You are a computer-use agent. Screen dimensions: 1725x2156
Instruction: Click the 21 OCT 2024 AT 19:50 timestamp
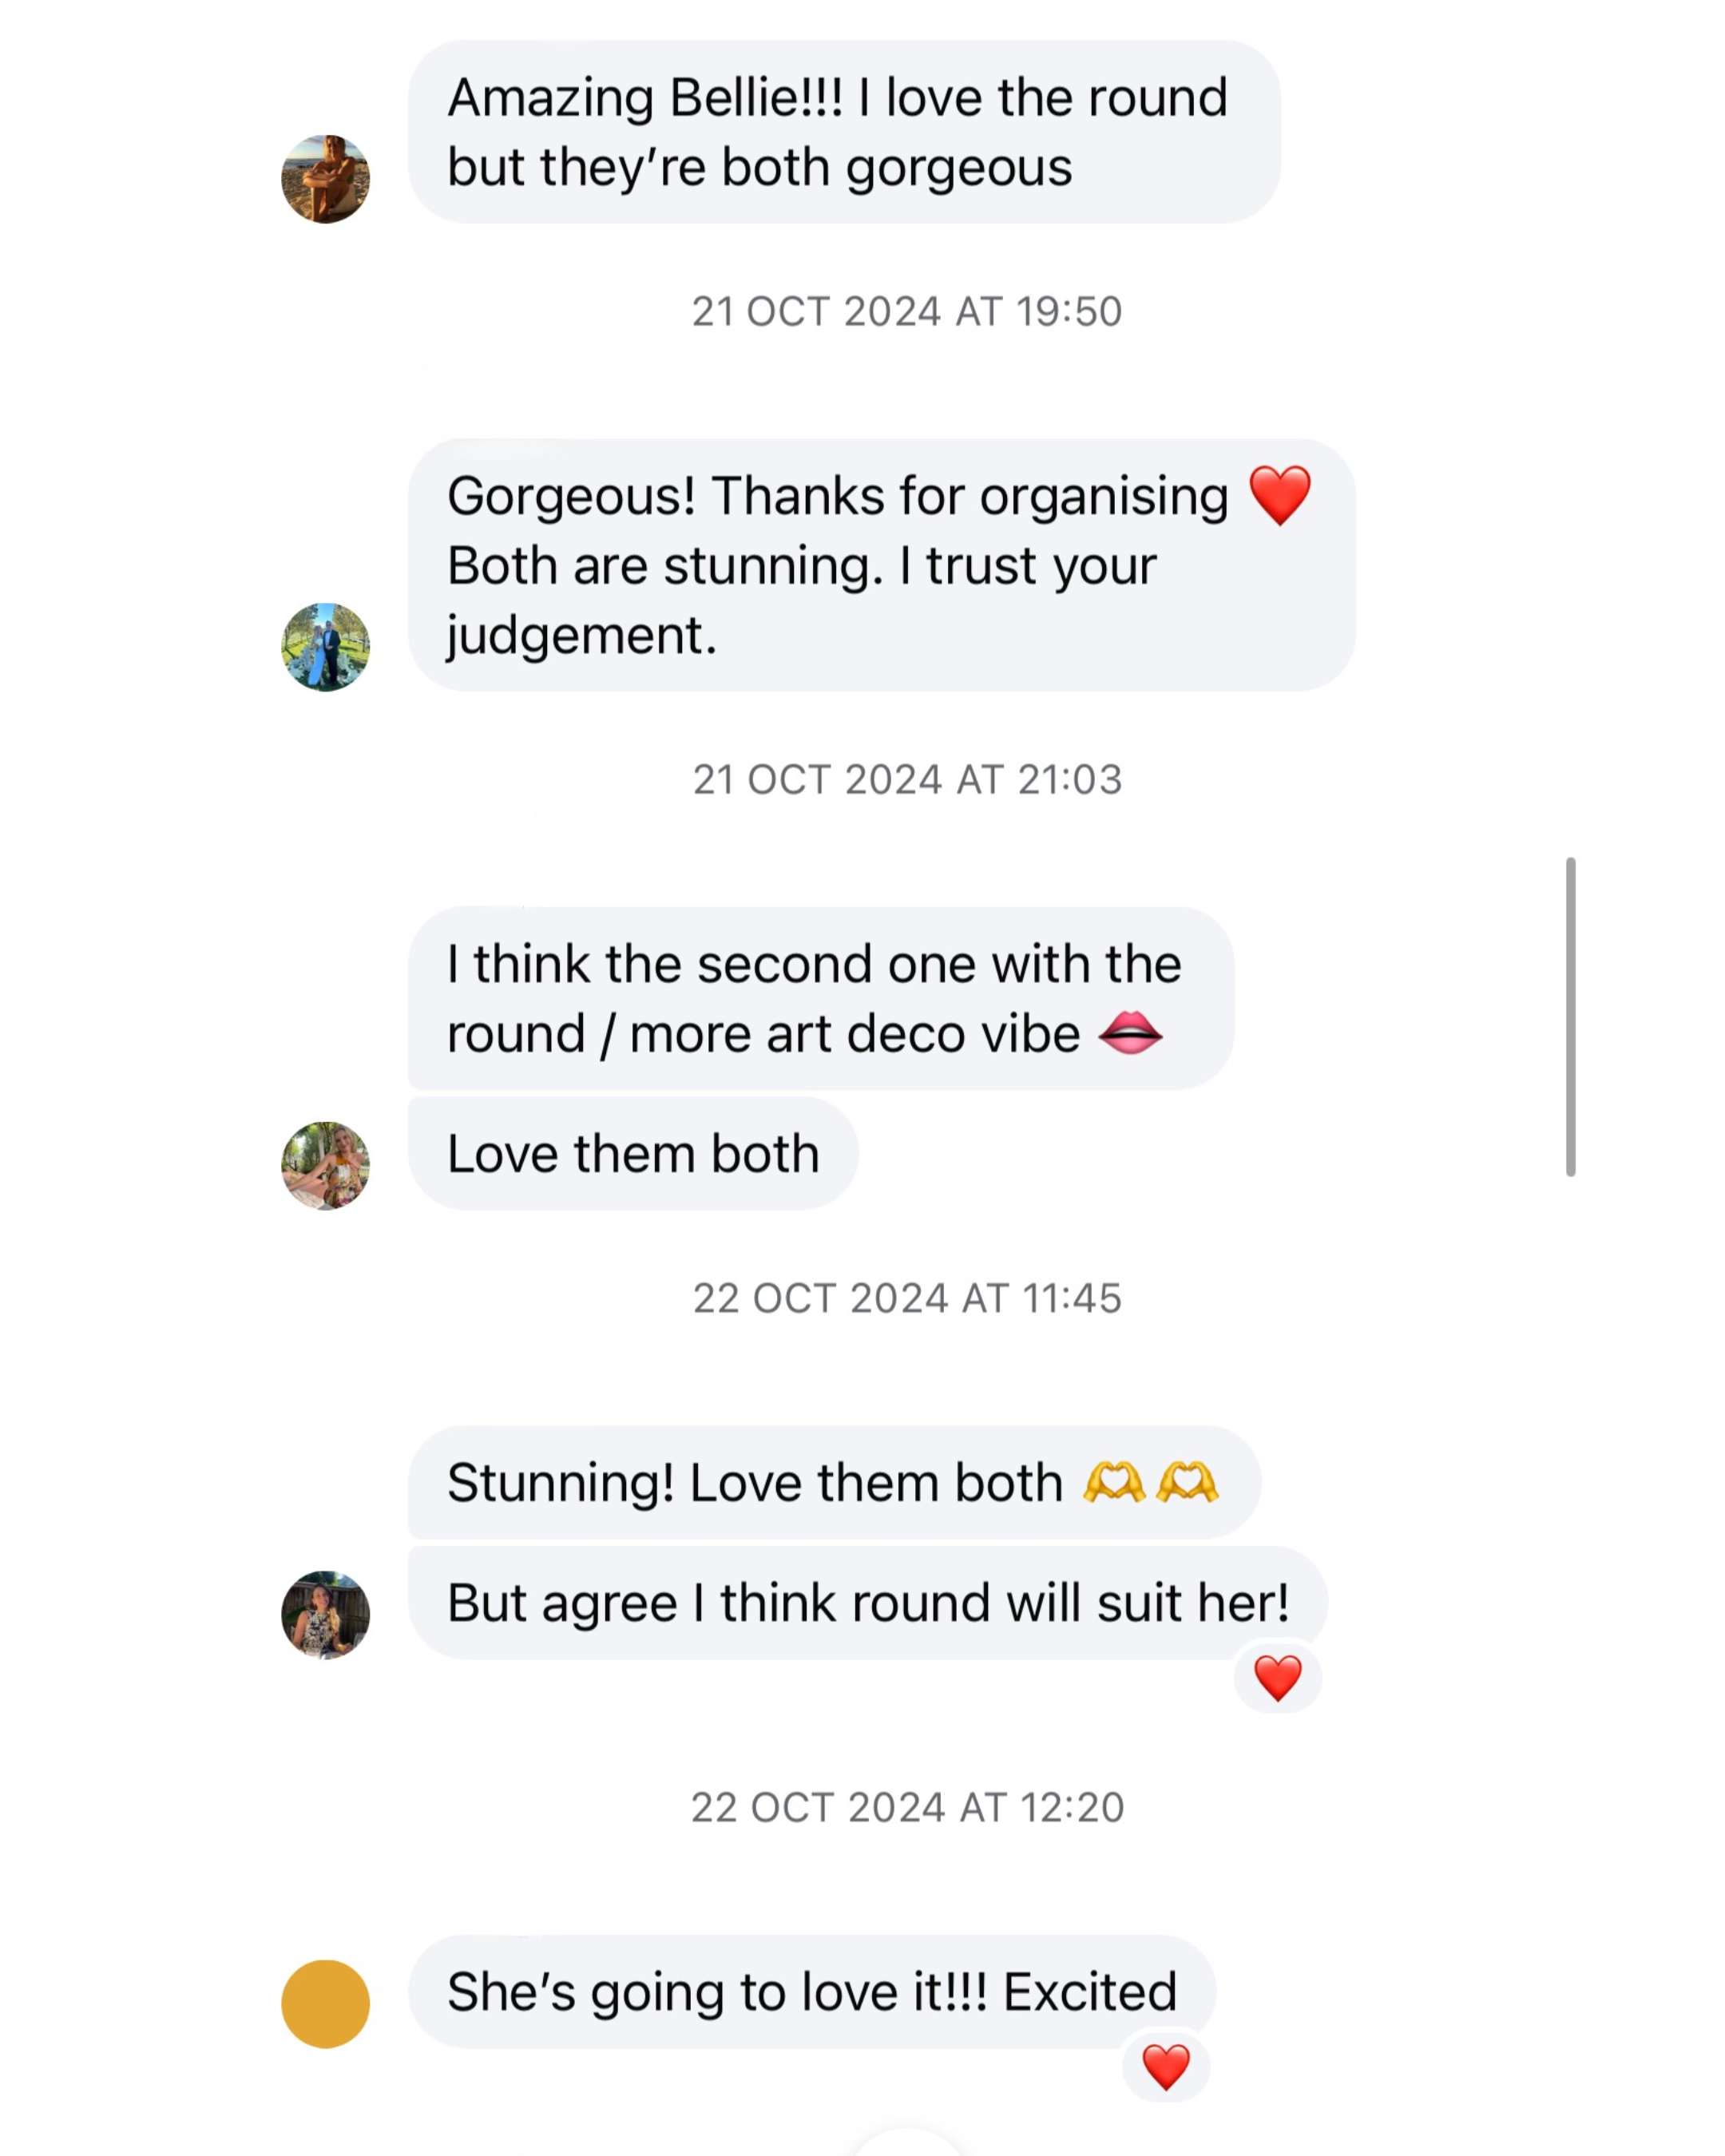(907, 312)
